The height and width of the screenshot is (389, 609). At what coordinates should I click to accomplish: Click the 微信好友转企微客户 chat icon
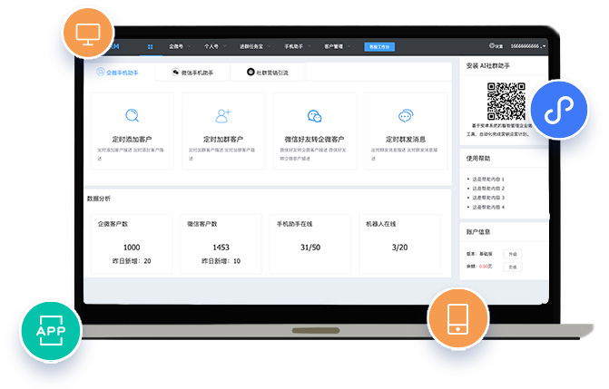pos(314,115)
